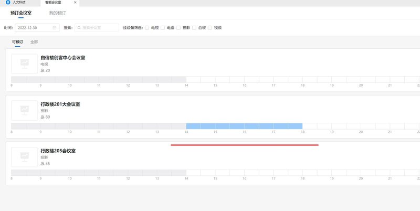Viewport: 420px width, 211px height.
Task: Tick the 白板 filter checkbox
Action: click(x=194, y=27)
